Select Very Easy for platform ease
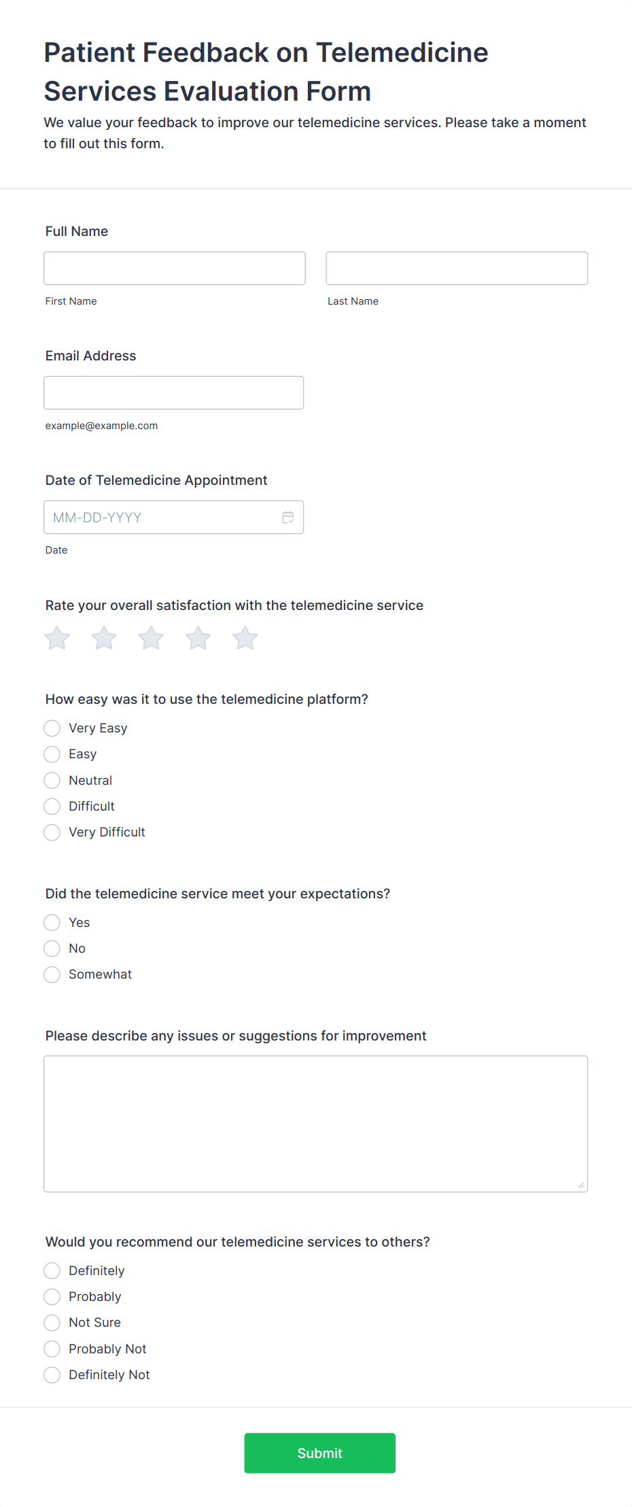Screen dimensions: 632x1507 (52, 728)
